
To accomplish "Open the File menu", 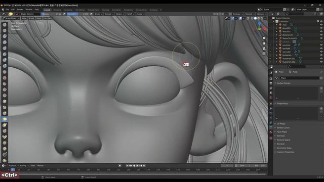I will [x=7, y=10].
